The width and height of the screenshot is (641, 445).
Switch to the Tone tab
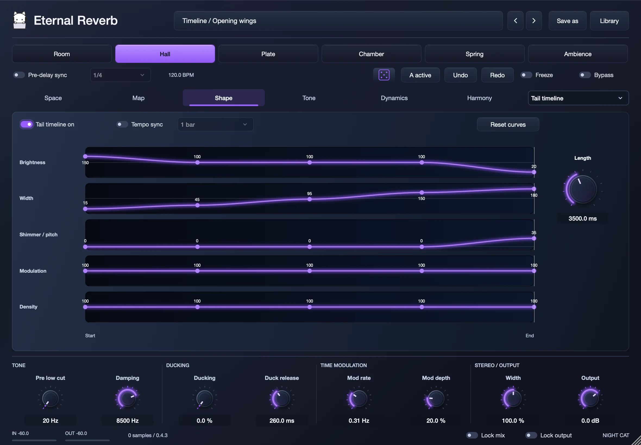coord(309,98)
